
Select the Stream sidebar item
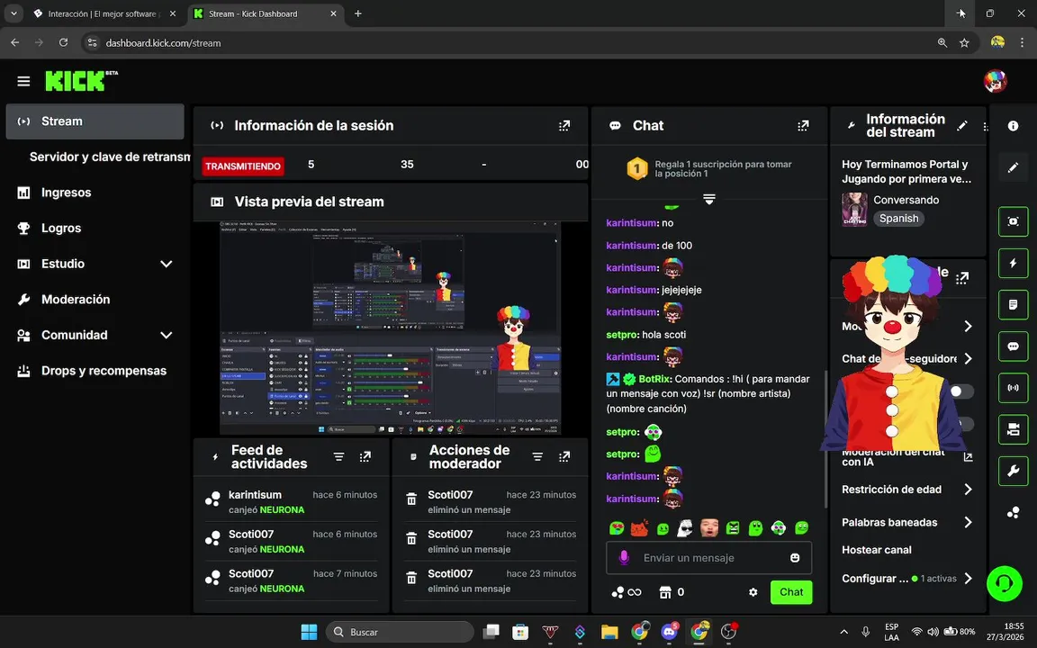95,121
